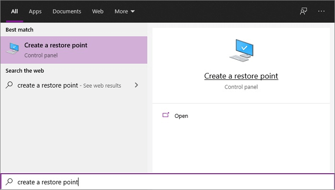Expand the More dropdown
This screenshot has height=190, width=335.
(x=124, y=11)
